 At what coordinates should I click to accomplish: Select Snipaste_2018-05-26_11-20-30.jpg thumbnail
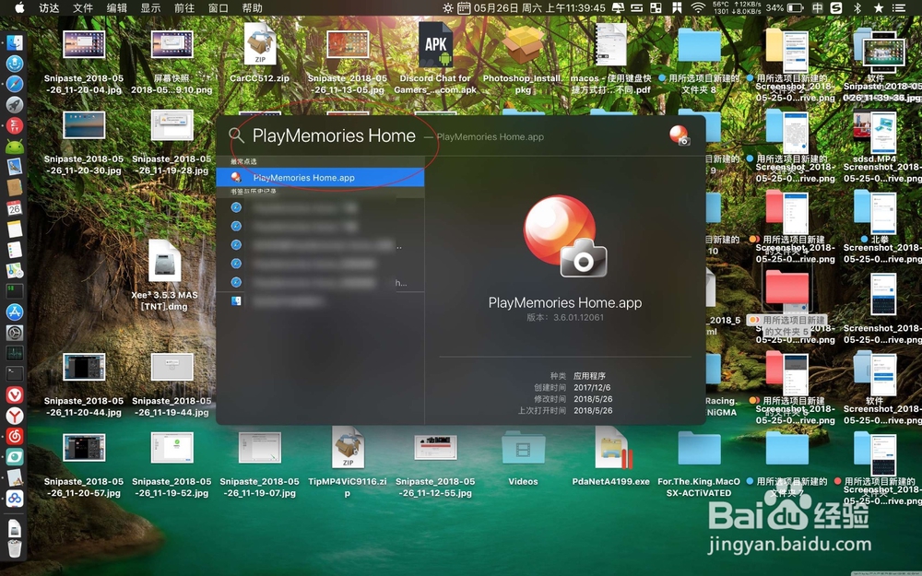point(84,124)
